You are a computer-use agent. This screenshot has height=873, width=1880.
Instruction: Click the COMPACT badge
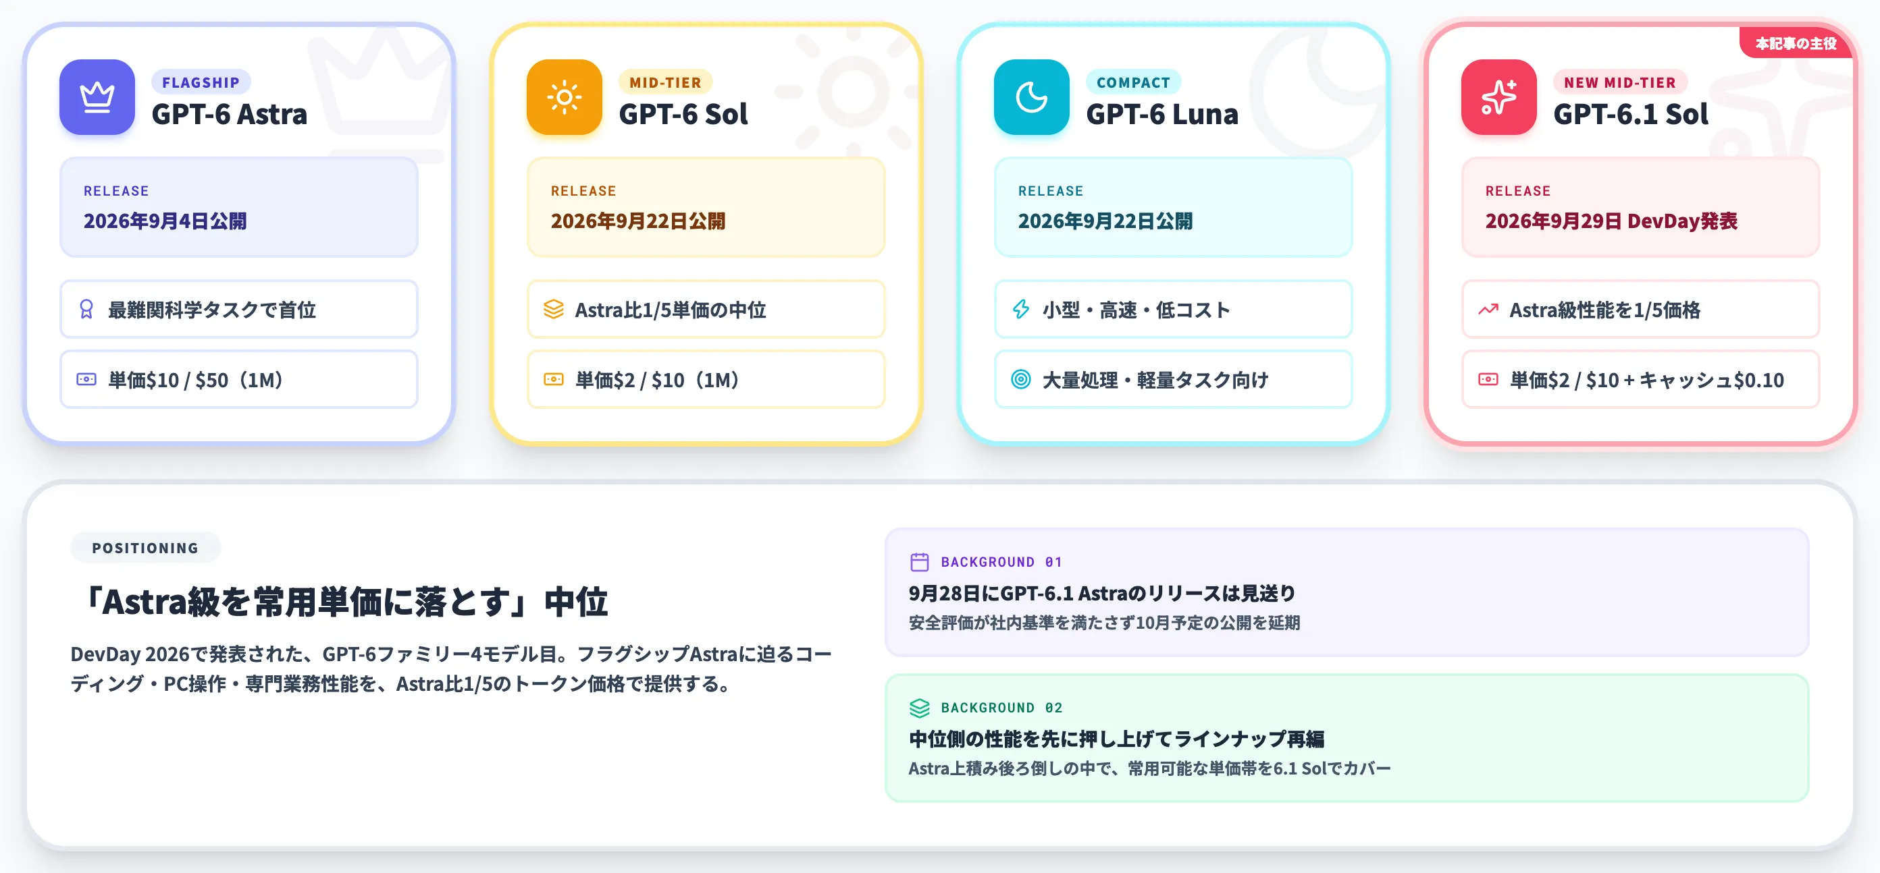click(1132, 82)
